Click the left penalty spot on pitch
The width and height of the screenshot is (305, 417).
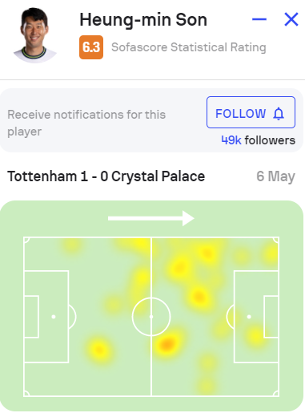point(54,317)
